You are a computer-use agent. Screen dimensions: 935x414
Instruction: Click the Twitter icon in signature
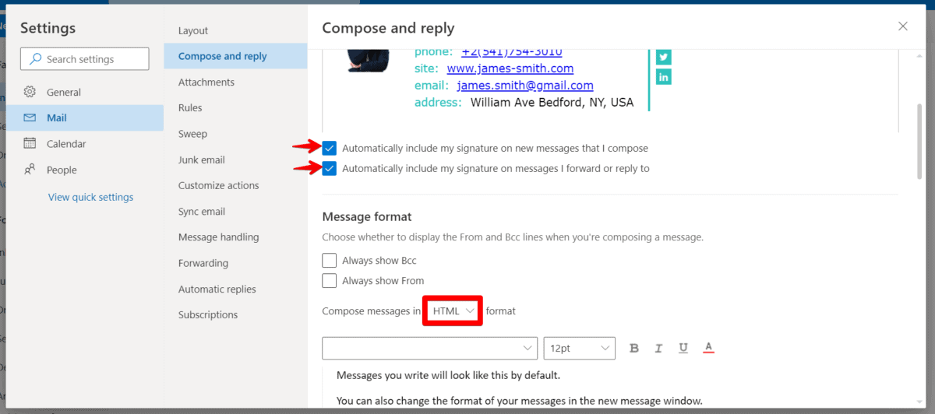tap(663, 57)
